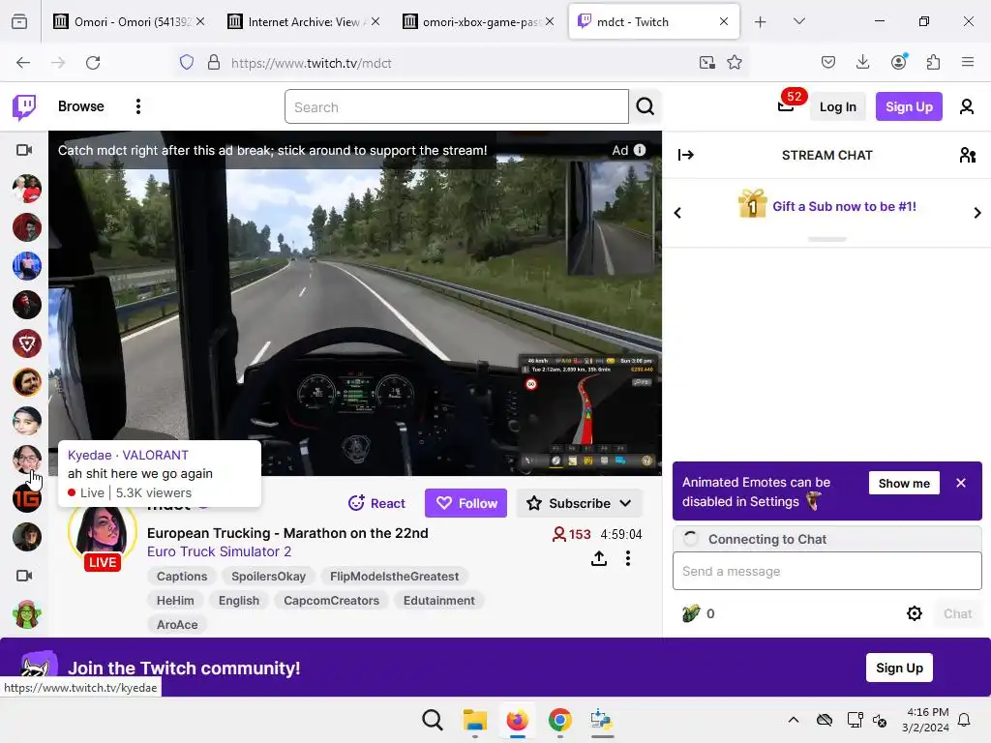The image size is (991, 743).
Task: Click Show me on animated emotes notice
Action: click(x=904, y=484)
